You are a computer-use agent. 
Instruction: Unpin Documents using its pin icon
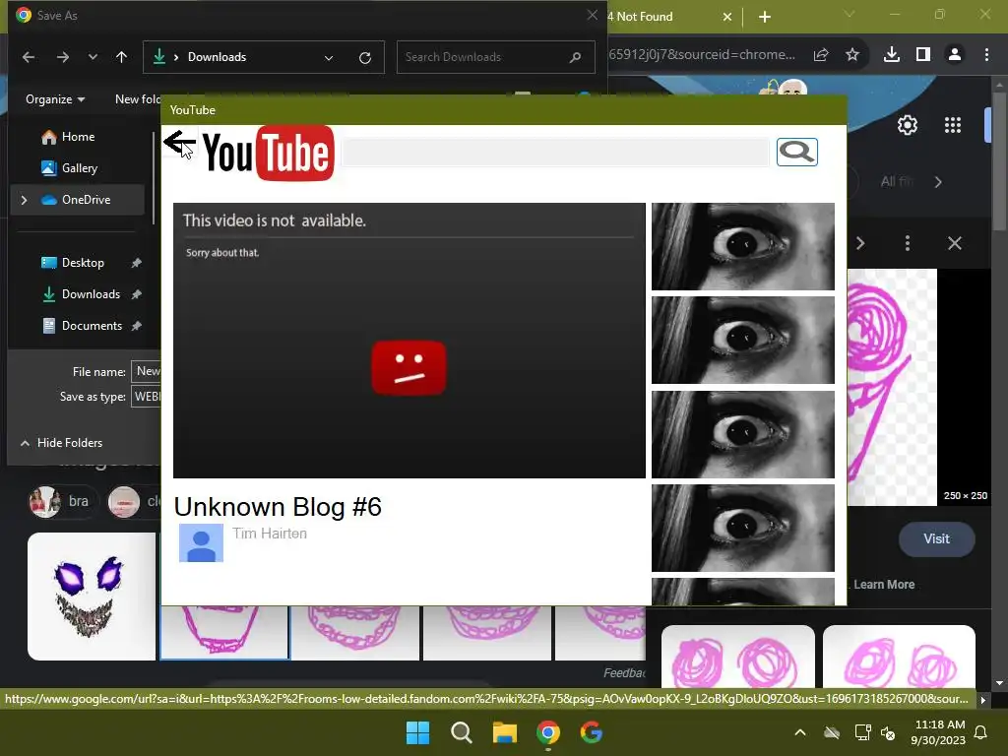136,325
